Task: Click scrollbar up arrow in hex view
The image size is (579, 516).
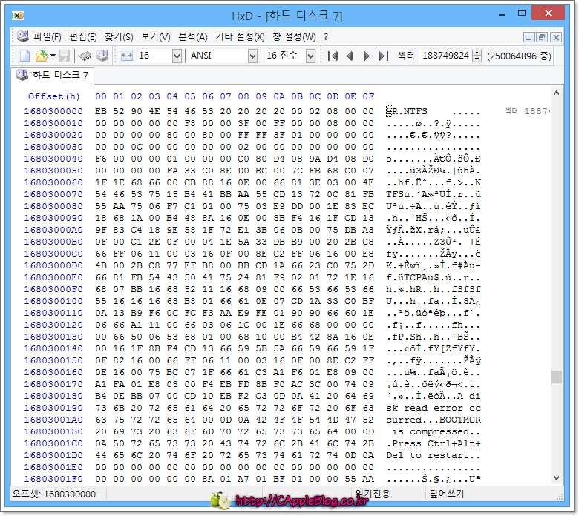Action: pyautogui.click(x=556, y=93)
